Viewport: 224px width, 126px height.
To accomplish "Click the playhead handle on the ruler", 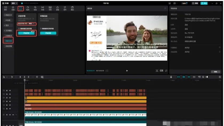I will (x=25, y=80).
